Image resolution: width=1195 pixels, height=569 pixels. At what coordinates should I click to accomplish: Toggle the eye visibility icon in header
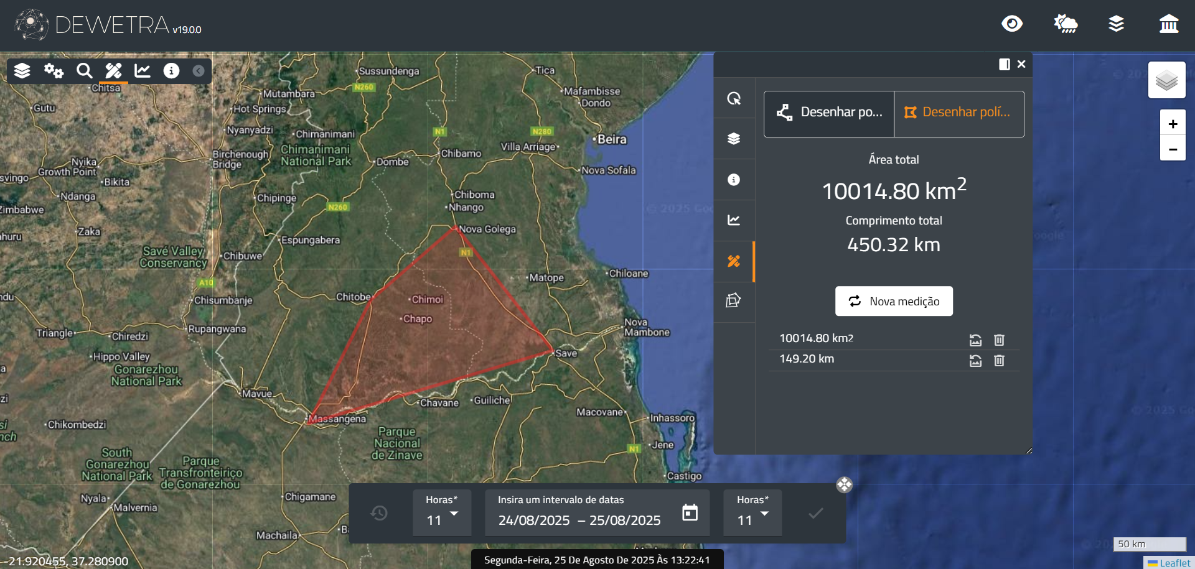1012,24
